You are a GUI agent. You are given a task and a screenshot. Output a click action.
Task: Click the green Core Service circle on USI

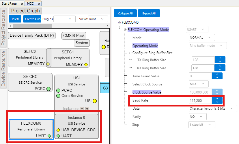pyautogui.click(x=58, y=96)
